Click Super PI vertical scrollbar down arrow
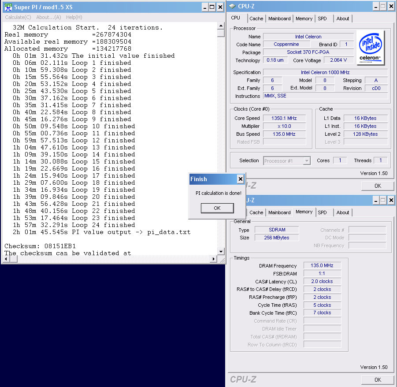Viewport: 397px width, 387px height. click(x=221, y=252)
